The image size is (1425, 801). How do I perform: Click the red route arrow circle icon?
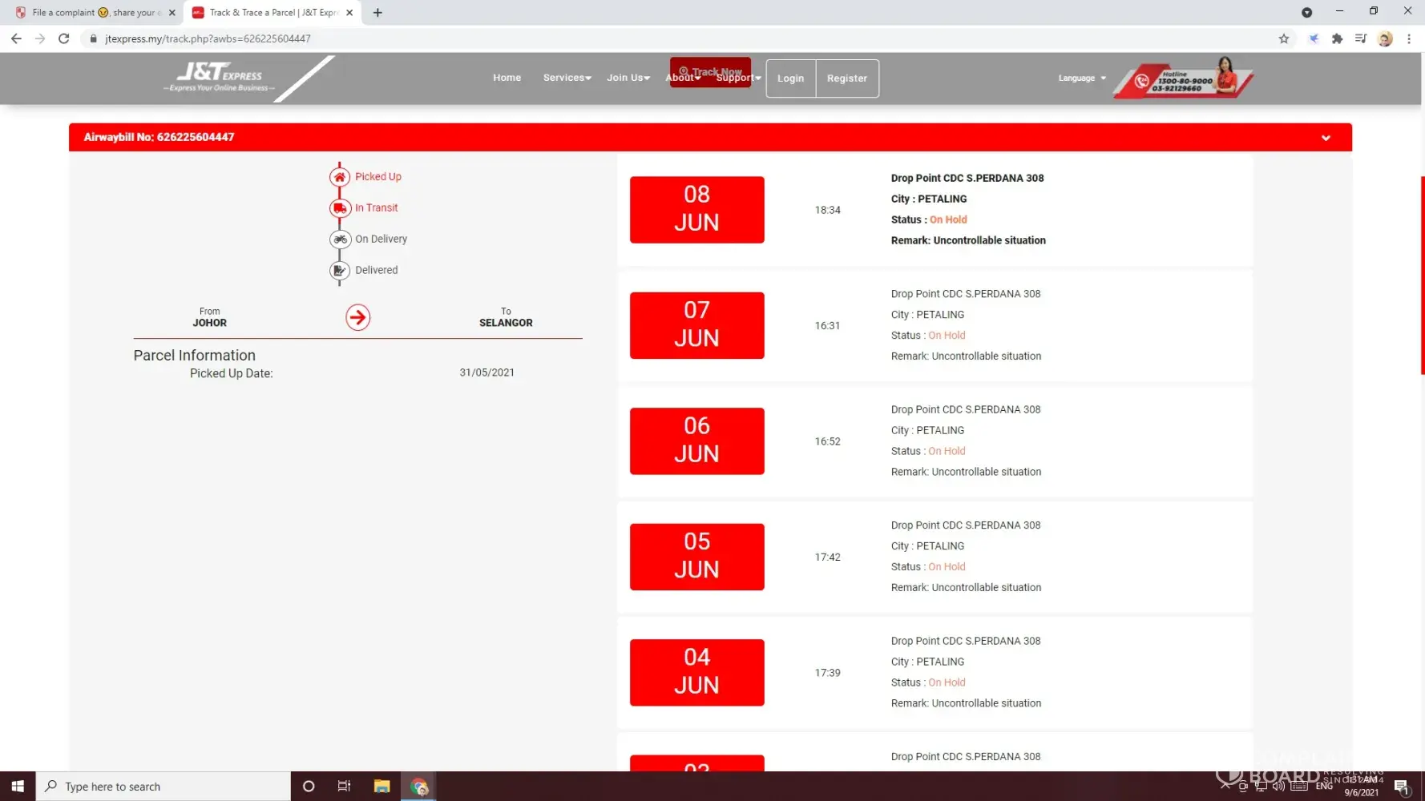(x=357, y=317)
